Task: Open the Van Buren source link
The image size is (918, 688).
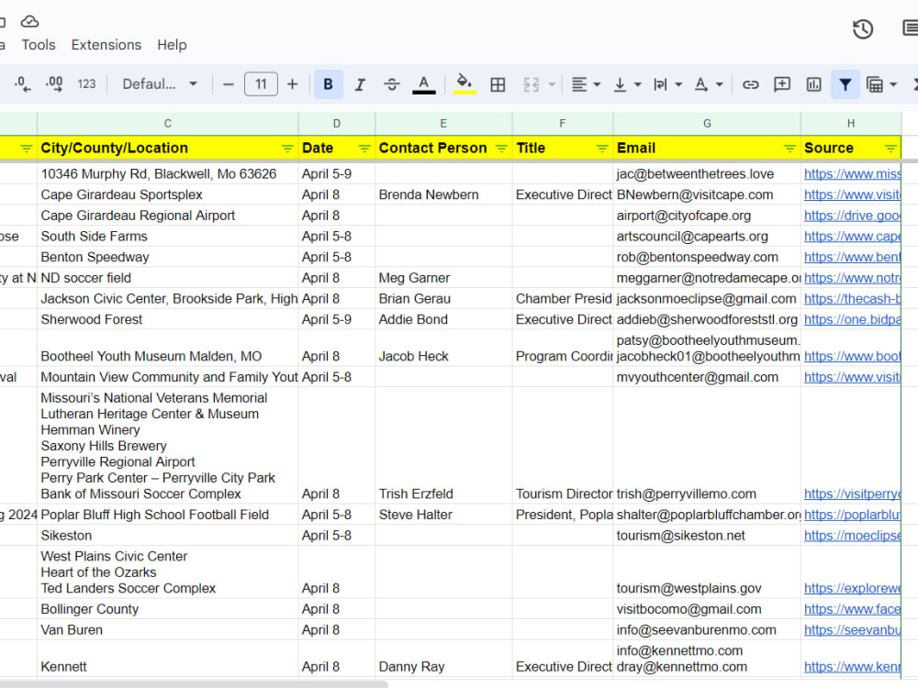Action: 852,630
